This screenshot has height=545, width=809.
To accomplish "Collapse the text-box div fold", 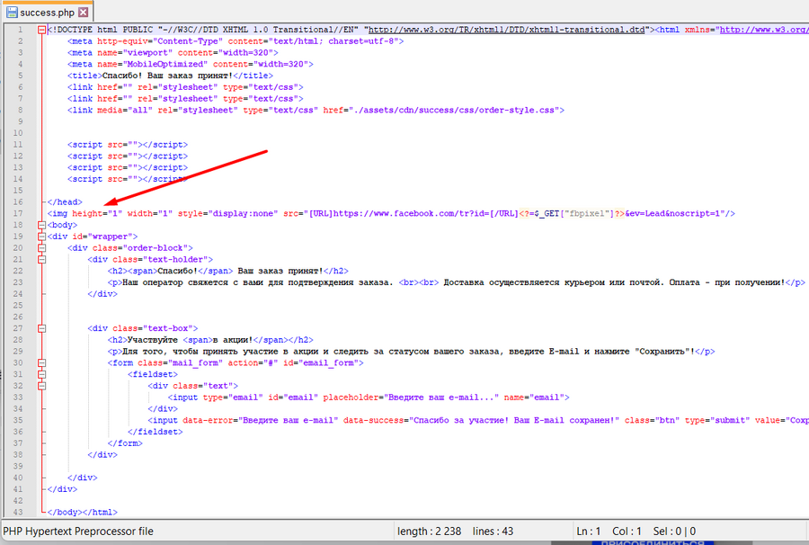I will [41, 329].
